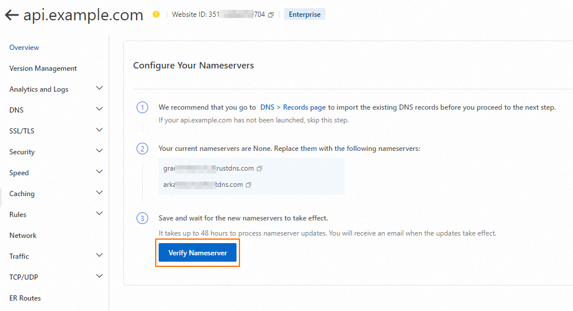Expand the Speed sidebar section
The image size is (573, 311).
pyautogui.click(x=99, y=172)
